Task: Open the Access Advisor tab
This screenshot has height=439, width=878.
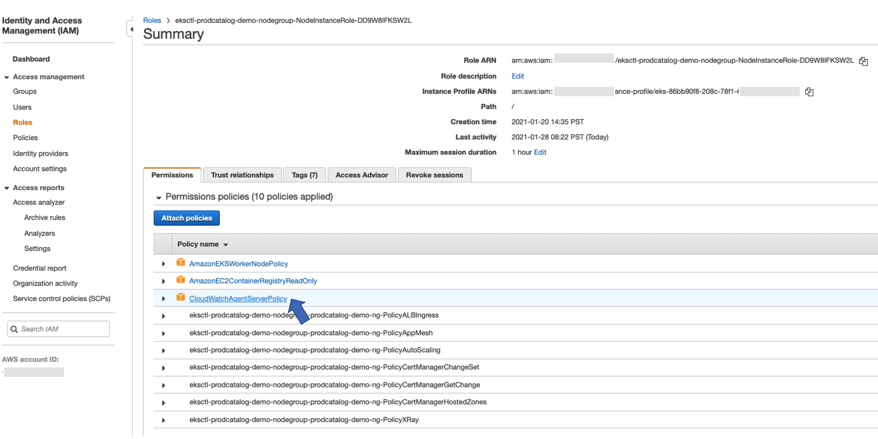Action: click(361, 175)
